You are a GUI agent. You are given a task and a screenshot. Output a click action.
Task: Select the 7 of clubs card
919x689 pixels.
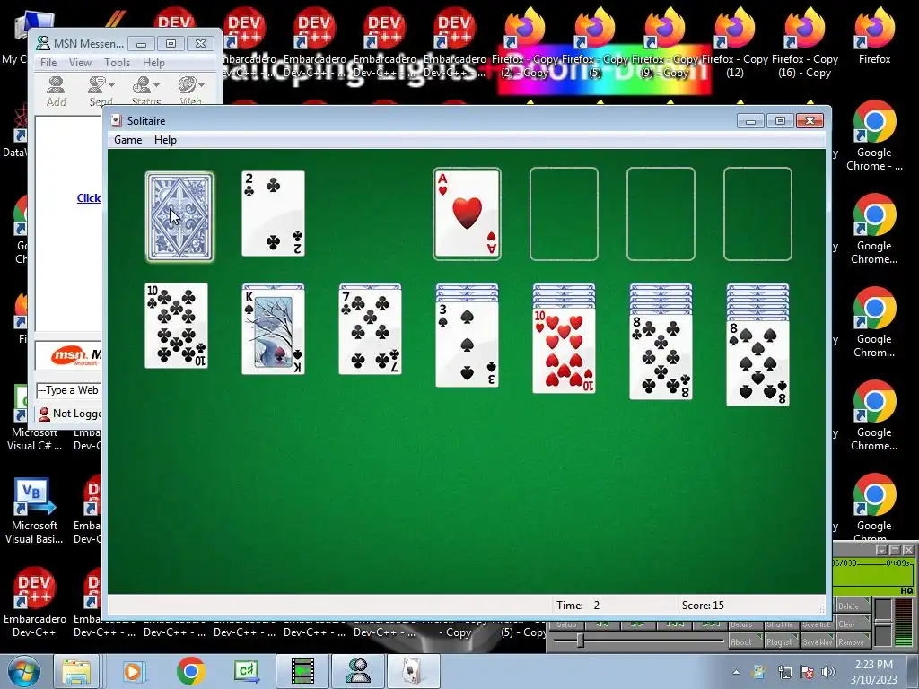[371, 331]
